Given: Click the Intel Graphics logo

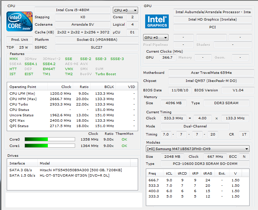Looking at the screenshot, I should pyautogui.click(x=157, y=22).
